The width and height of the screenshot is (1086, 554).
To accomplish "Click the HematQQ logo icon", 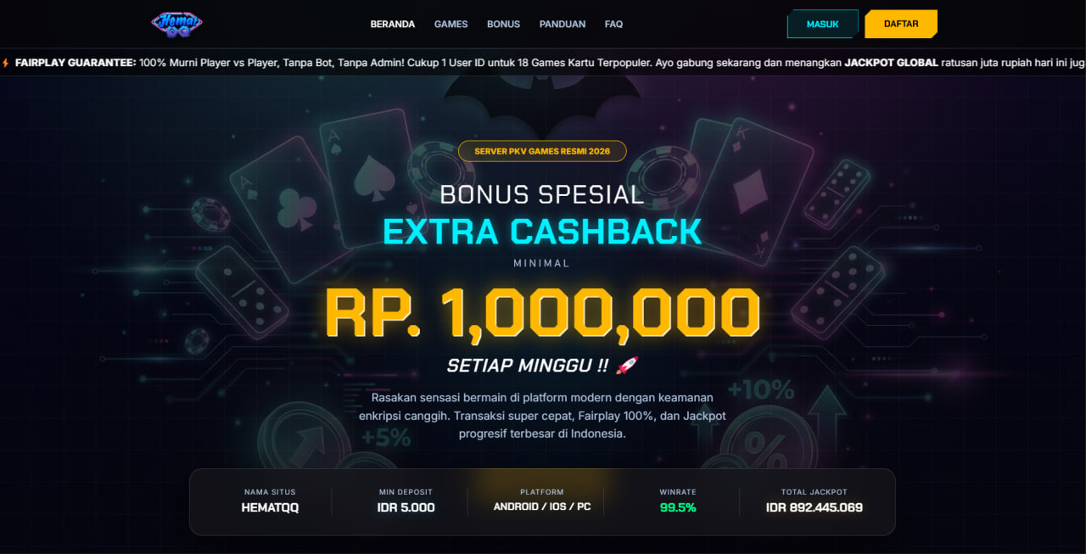I will point(176,24).
